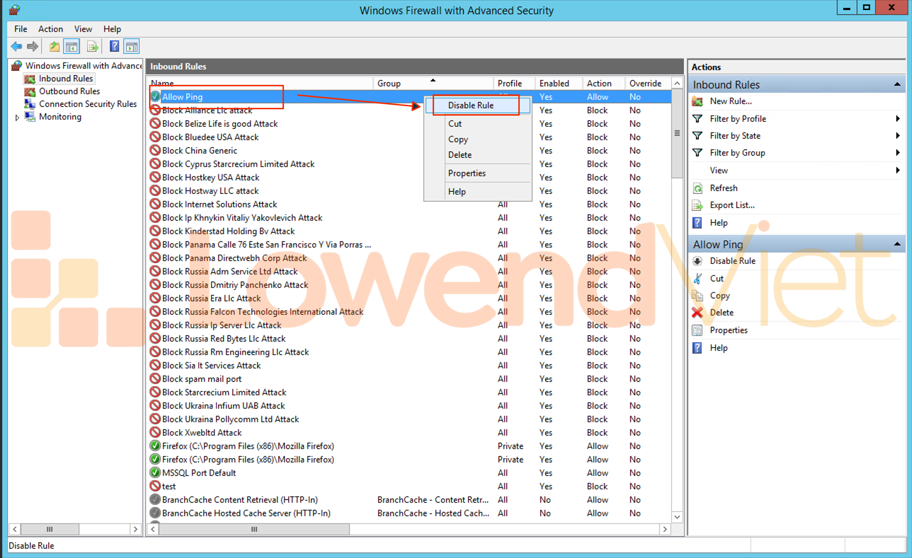
Task: Select Disable Rule in the context menu
Action: pos(471,105)
